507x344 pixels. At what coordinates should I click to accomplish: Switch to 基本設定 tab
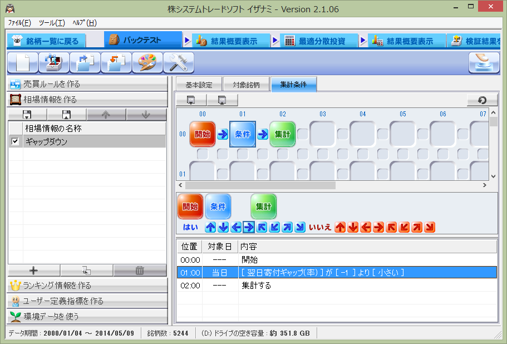[199, 85]
